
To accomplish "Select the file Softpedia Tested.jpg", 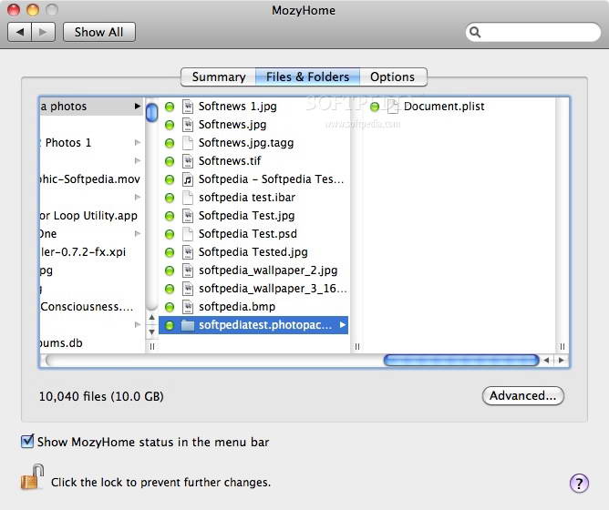I will click(254, 252).
